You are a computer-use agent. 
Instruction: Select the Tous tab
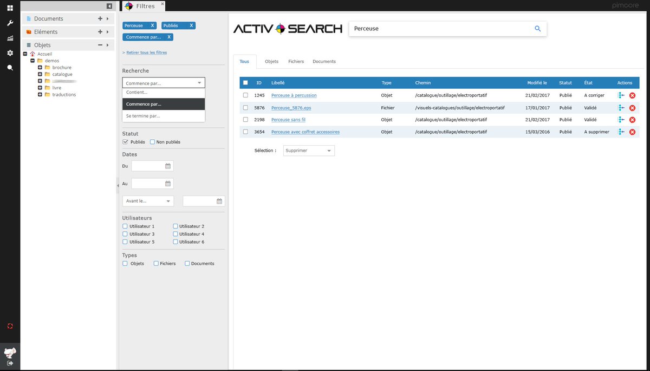pyautogui.click(x=244, y=62)
